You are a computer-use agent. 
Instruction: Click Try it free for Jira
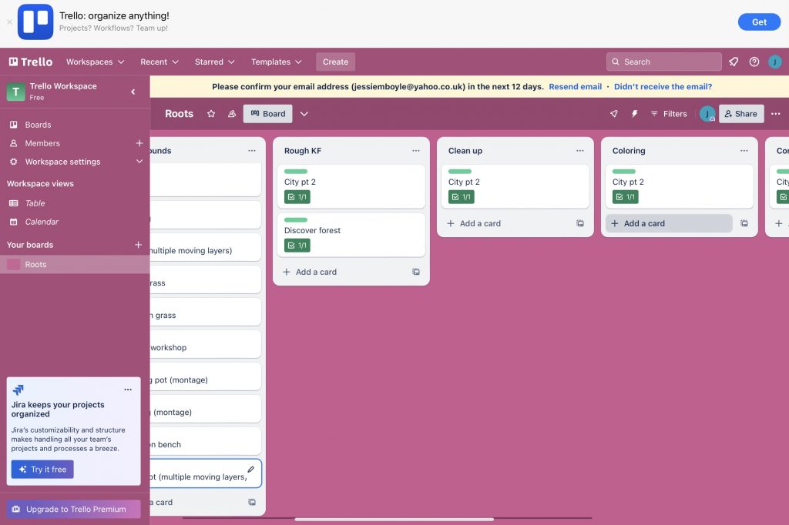pos(42,469)
